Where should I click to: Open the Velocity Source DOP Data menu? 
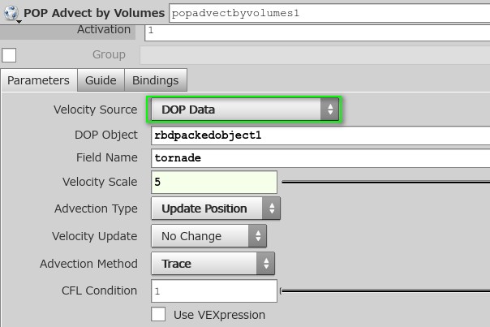(245, 109)
